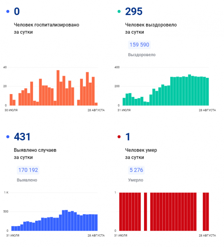224x247 pixels.
Task: Click the last green bar in recoveries chart
Action: pos(207,92)
